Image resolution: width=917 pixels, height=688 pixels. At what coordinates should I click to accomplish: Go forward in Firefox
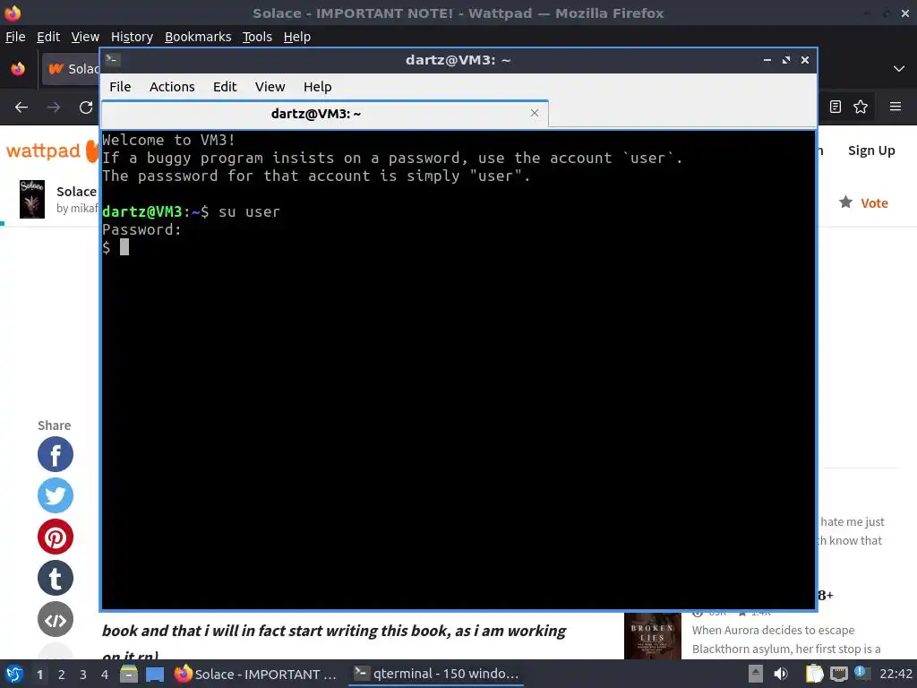54,107
